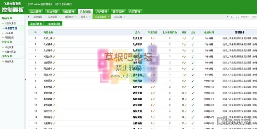
Task: Open 商品检测 in the sidebar
Action: pos(9,37)
